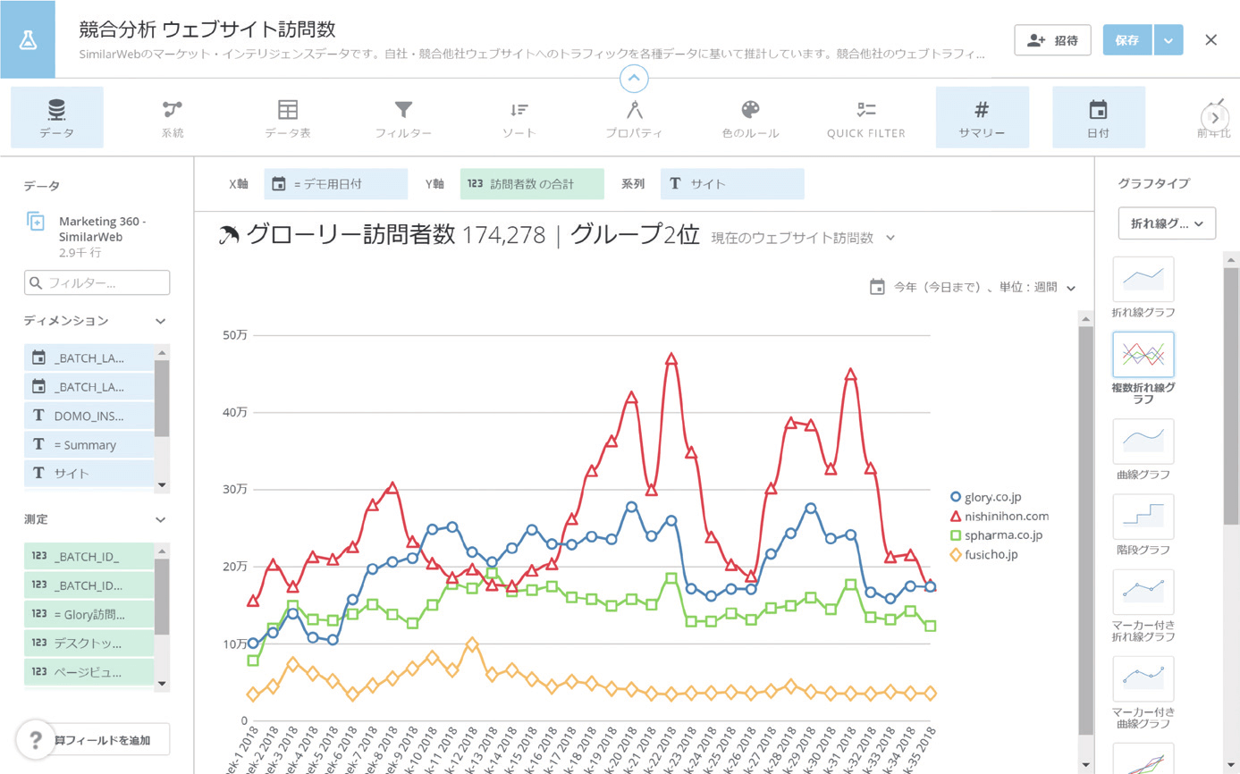Click the ディメンション list scrollbar thumb
Viewport: 1240px width, 774px height.
(162, 398)
